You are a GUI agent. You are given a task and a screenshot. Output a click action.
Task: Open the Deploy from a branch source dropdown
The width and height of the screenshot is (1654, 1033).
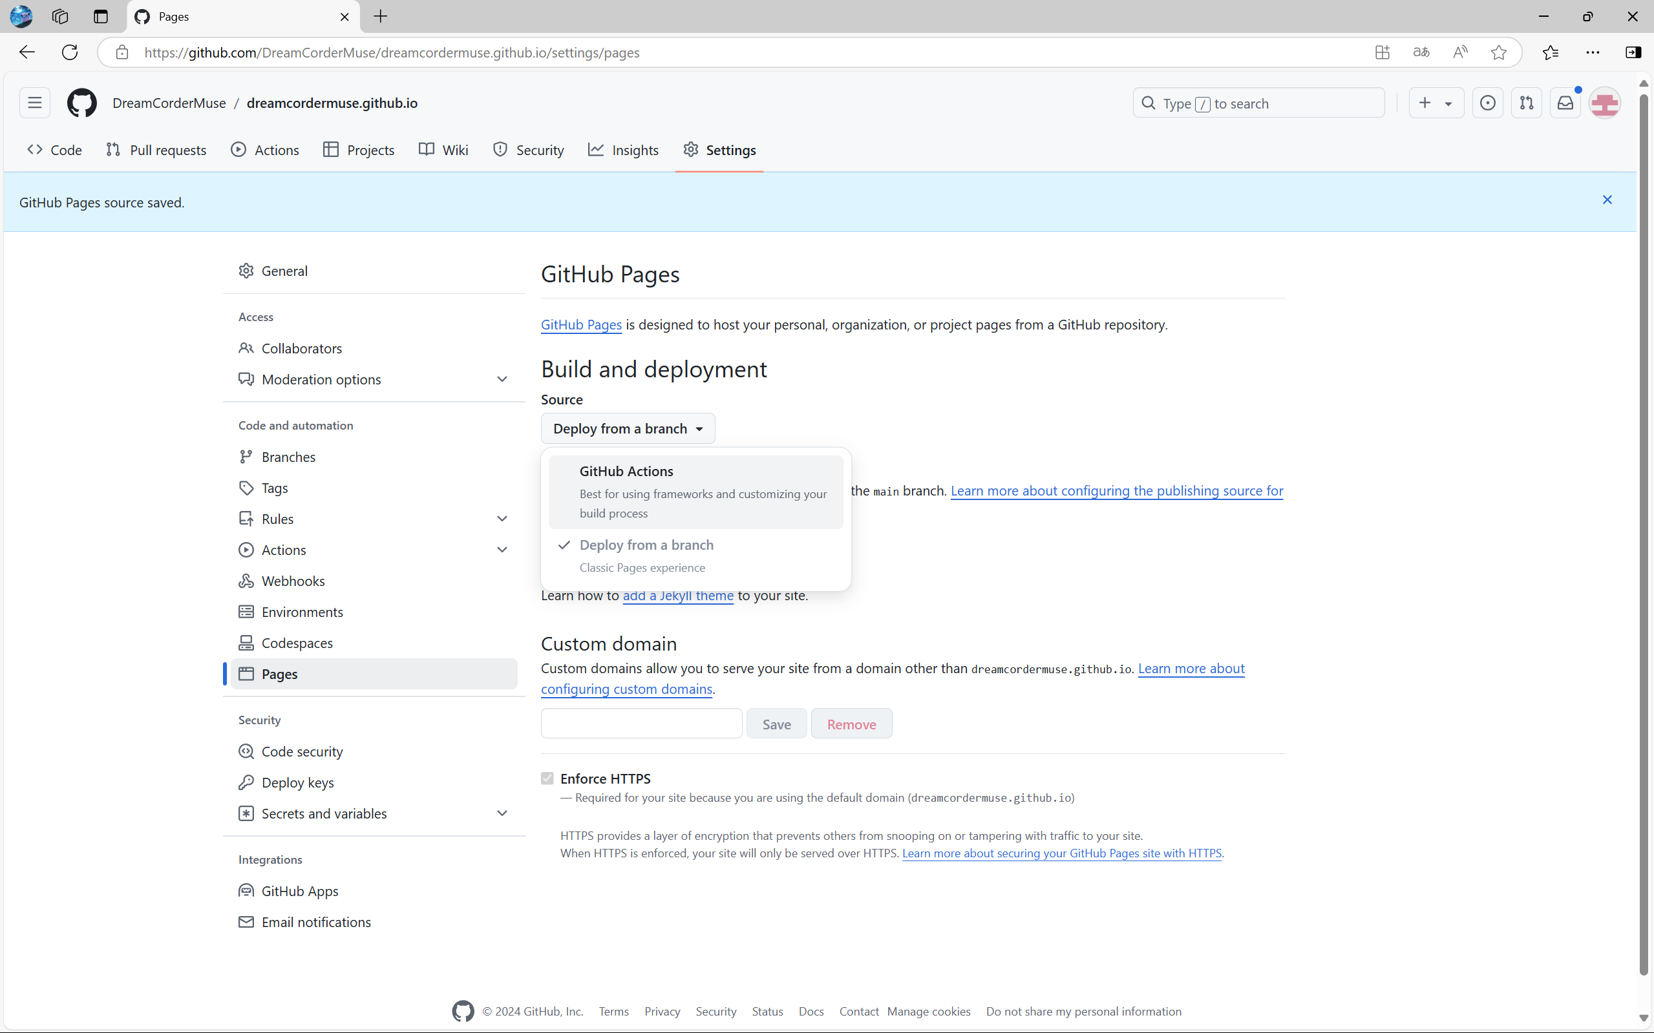(628, 428)
